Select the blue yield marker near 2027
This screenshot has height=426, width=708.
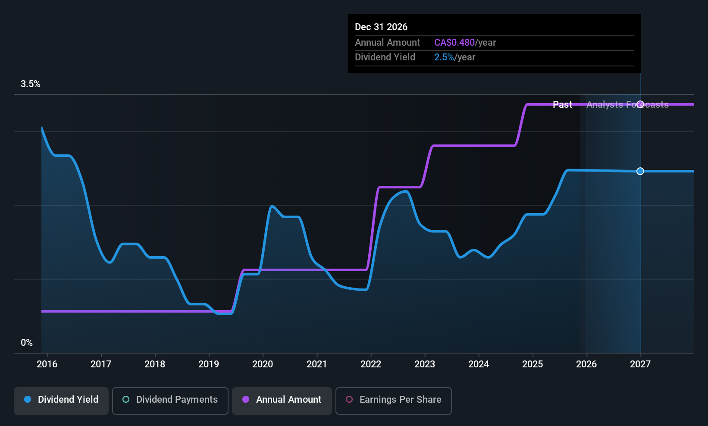tap(640, 171)
